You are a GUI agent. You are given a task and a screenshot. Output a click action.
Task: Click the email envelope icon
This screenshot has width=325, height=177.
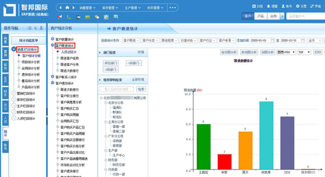click(x=87, y=17)
